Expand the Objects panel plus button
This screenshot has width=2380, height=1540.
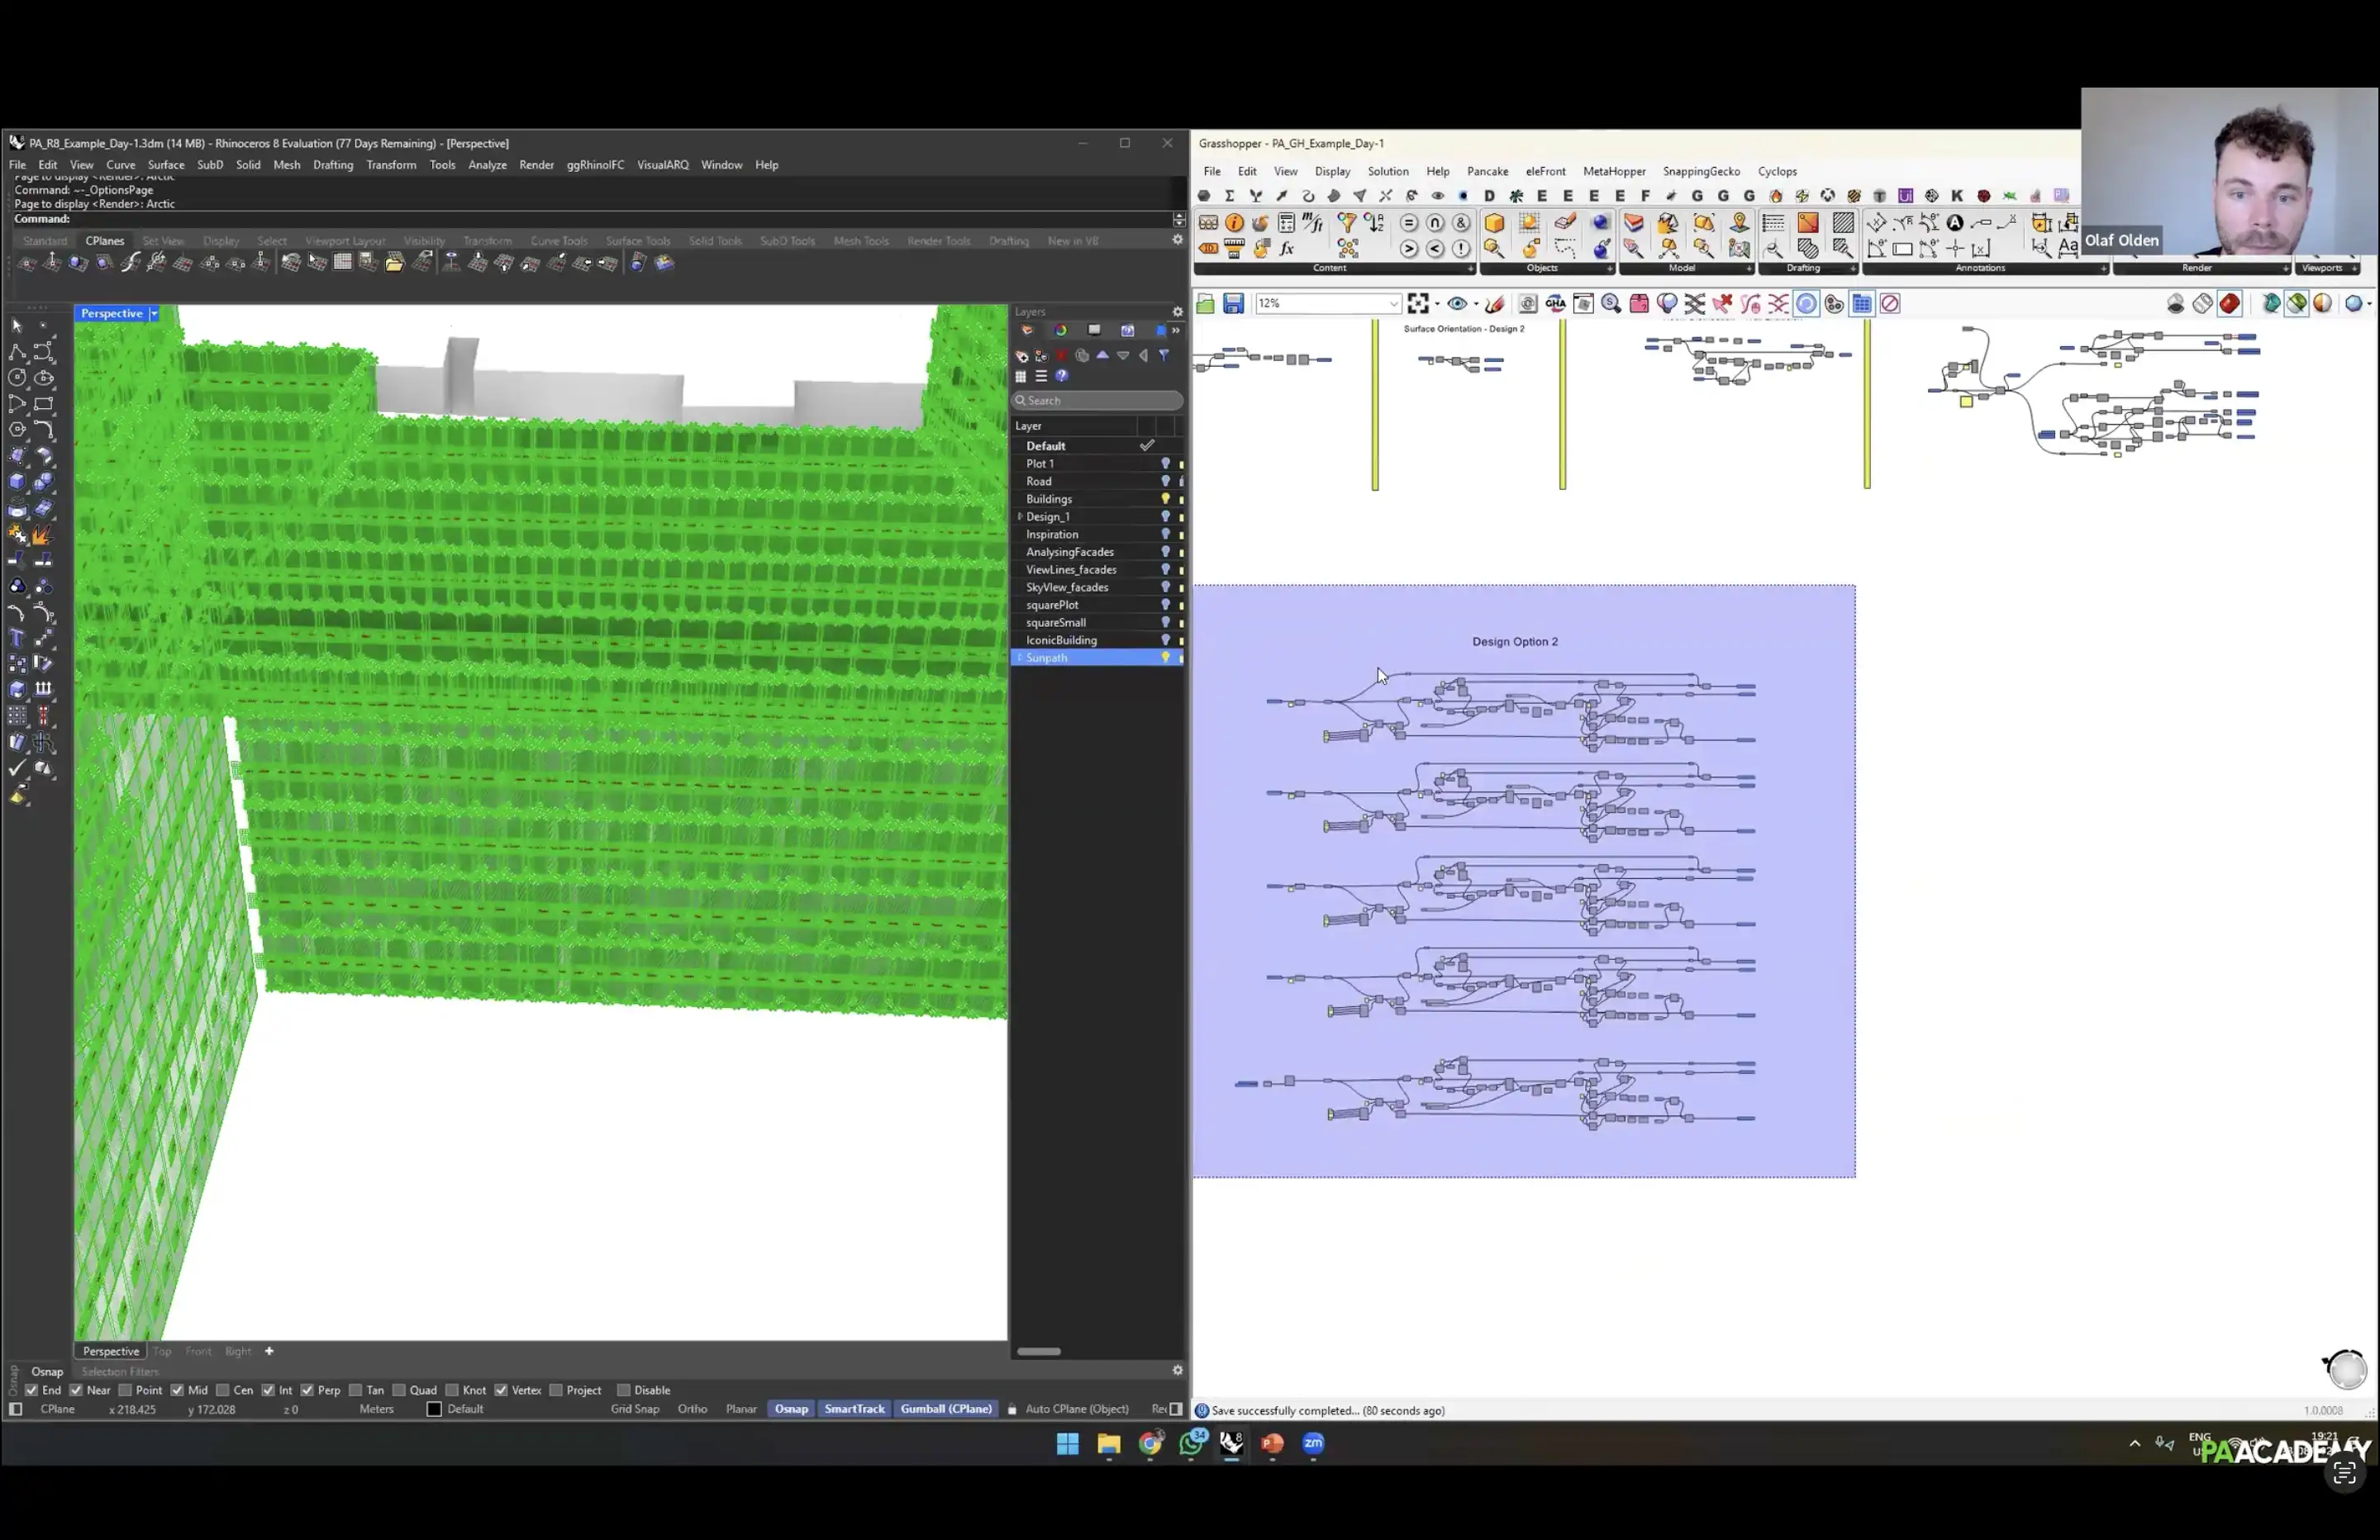[1609, 269]
